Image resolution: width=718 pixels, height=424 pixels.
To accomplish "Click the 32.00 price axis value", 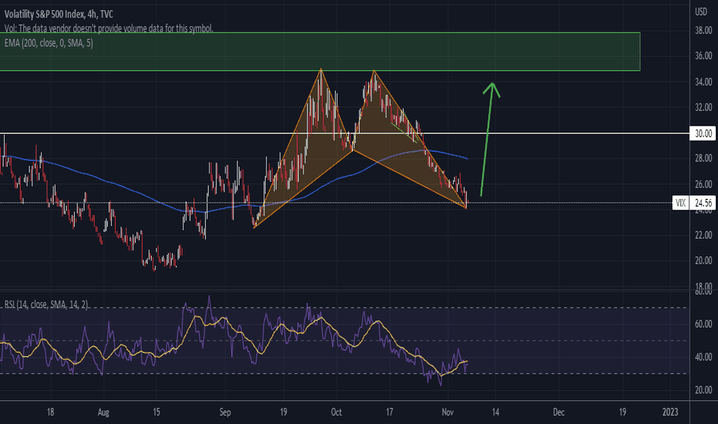I will 703,107.
